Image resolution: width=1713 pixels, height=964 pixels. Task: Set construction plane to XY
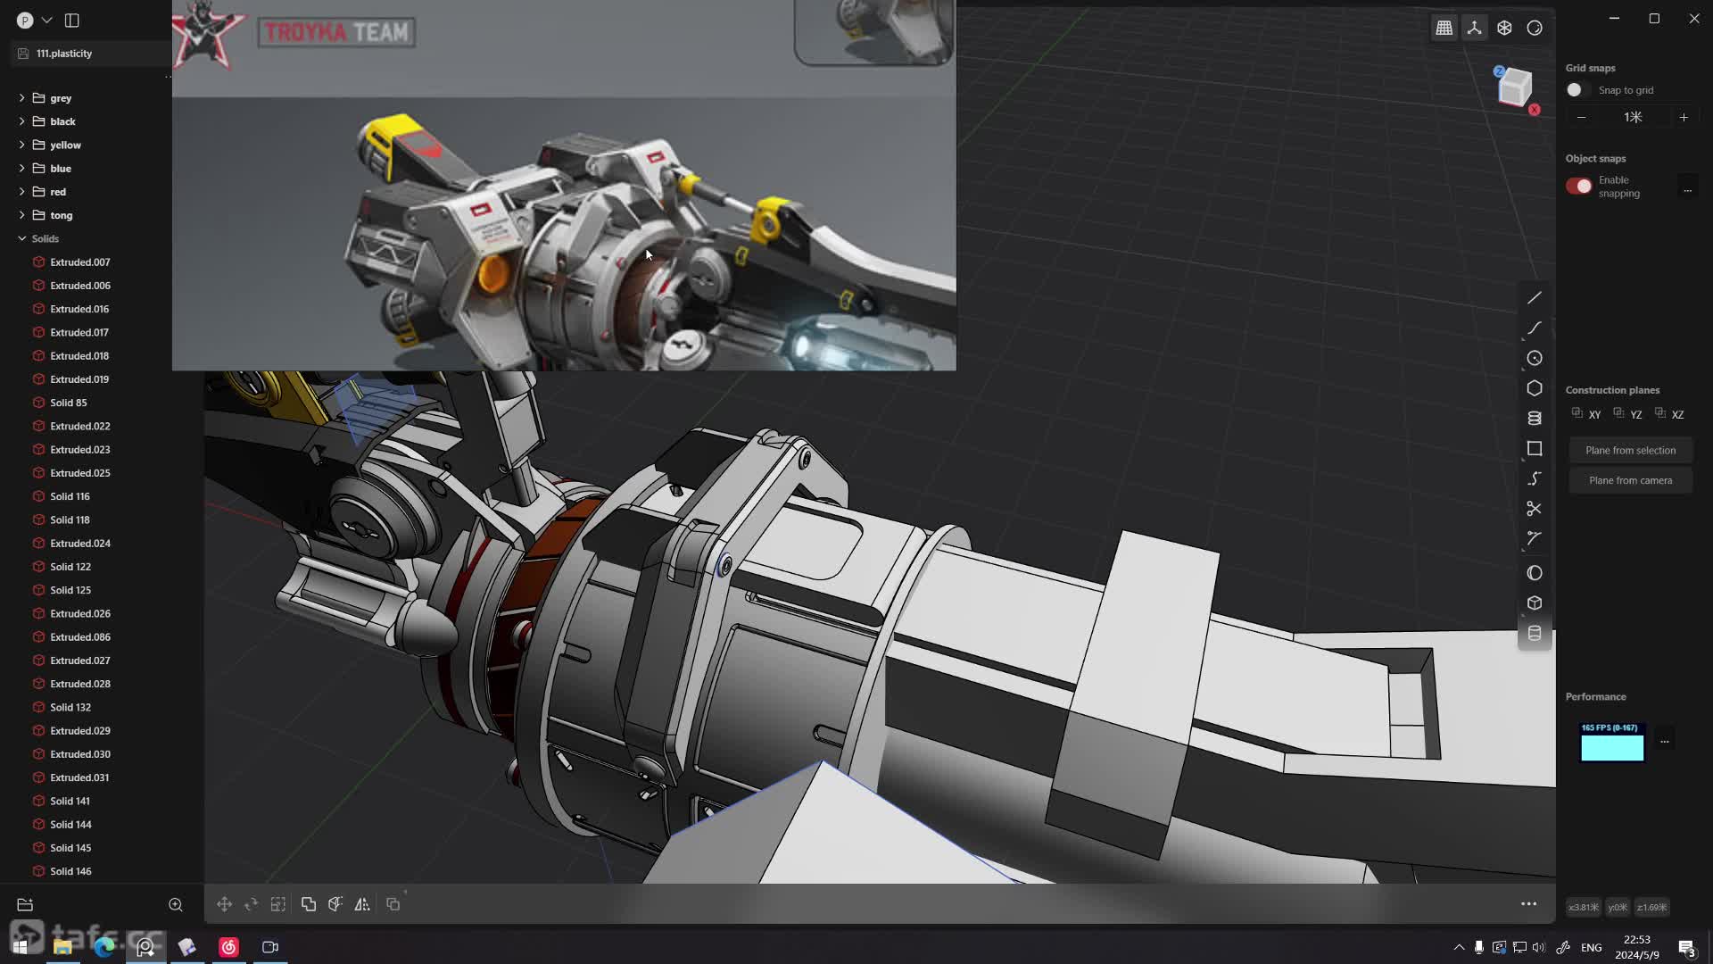pos(1586,414)
